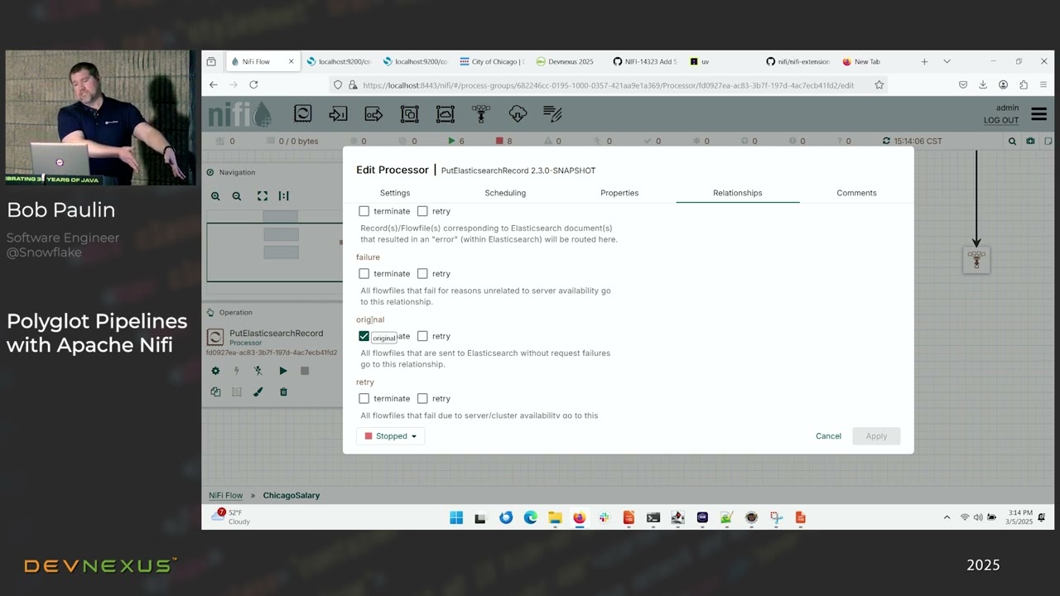The image size is (1060, 596).
Task: Zoom in on the Navigation panel
Action: [x=215, y=196]
